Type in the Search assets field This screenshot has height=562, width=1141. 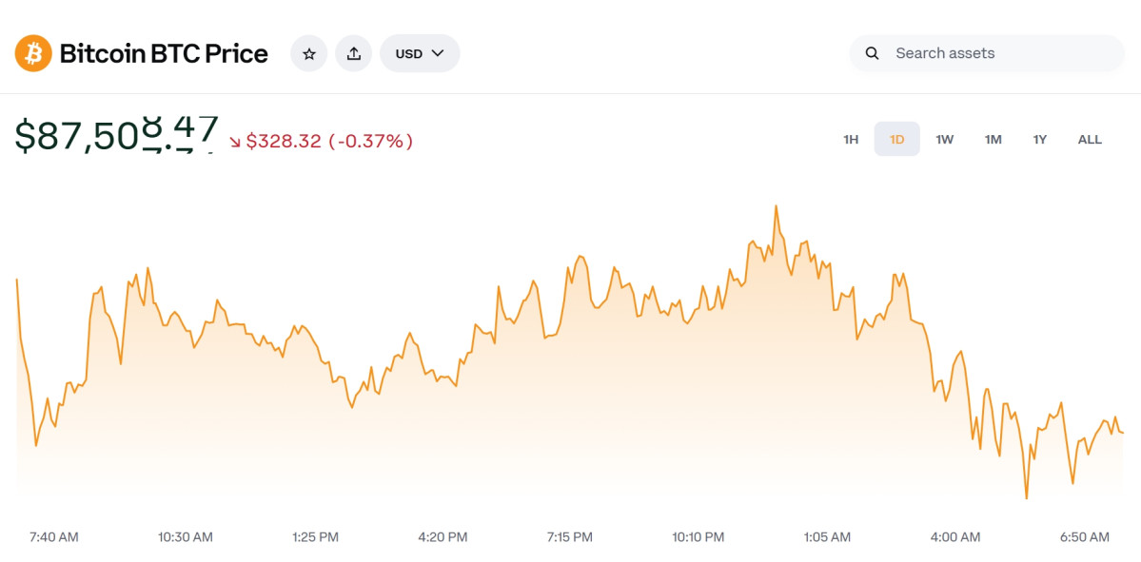click(999, 53)
